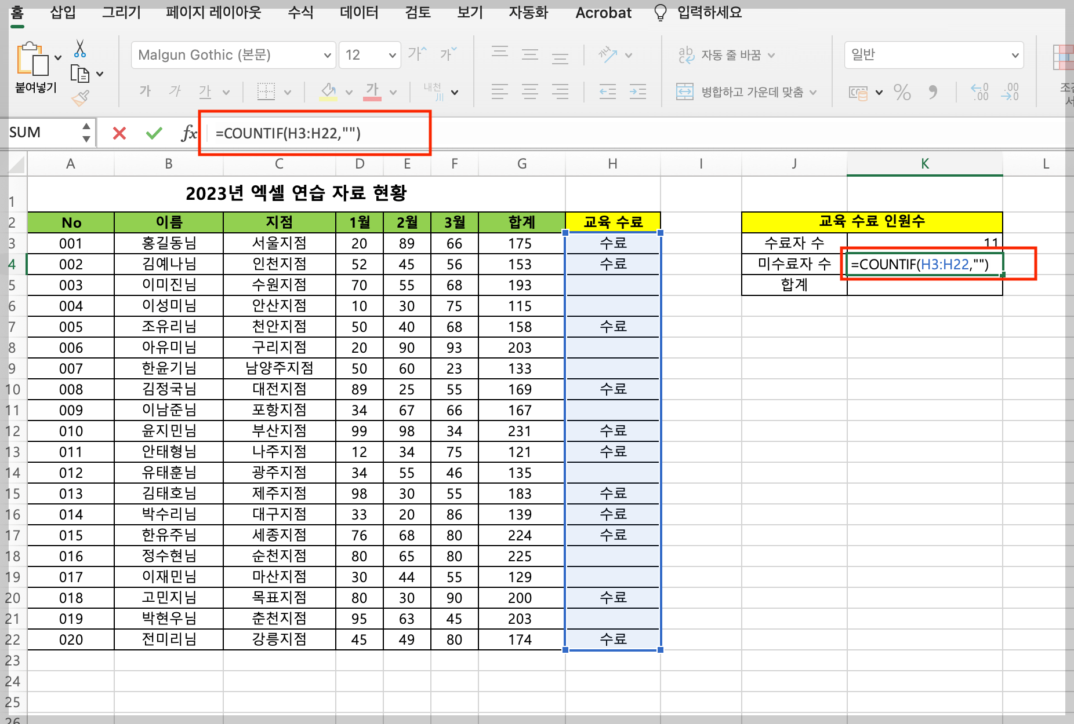Click the comma style icon
1074x724 pixels.
tap(934, 92)
